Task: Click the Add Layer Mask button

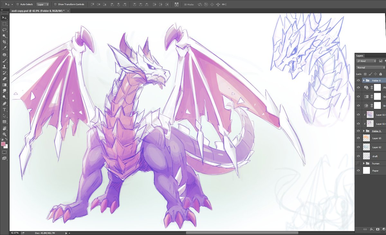Action: pyautogui.click(x=378, y=230)
